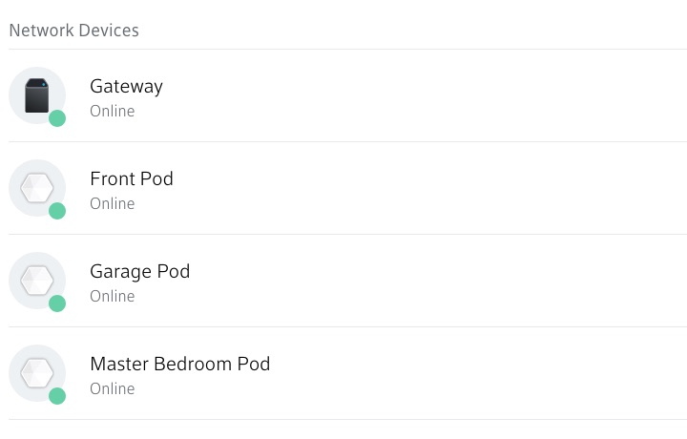Click Online status under Master Bedroom Pod
Screen dimensions: 687x439
[x=112, y=388]
